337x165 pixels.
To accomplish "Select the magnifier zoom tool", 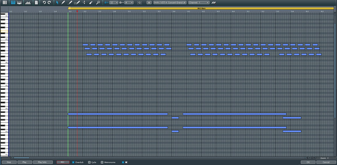I will pos(98,3).
